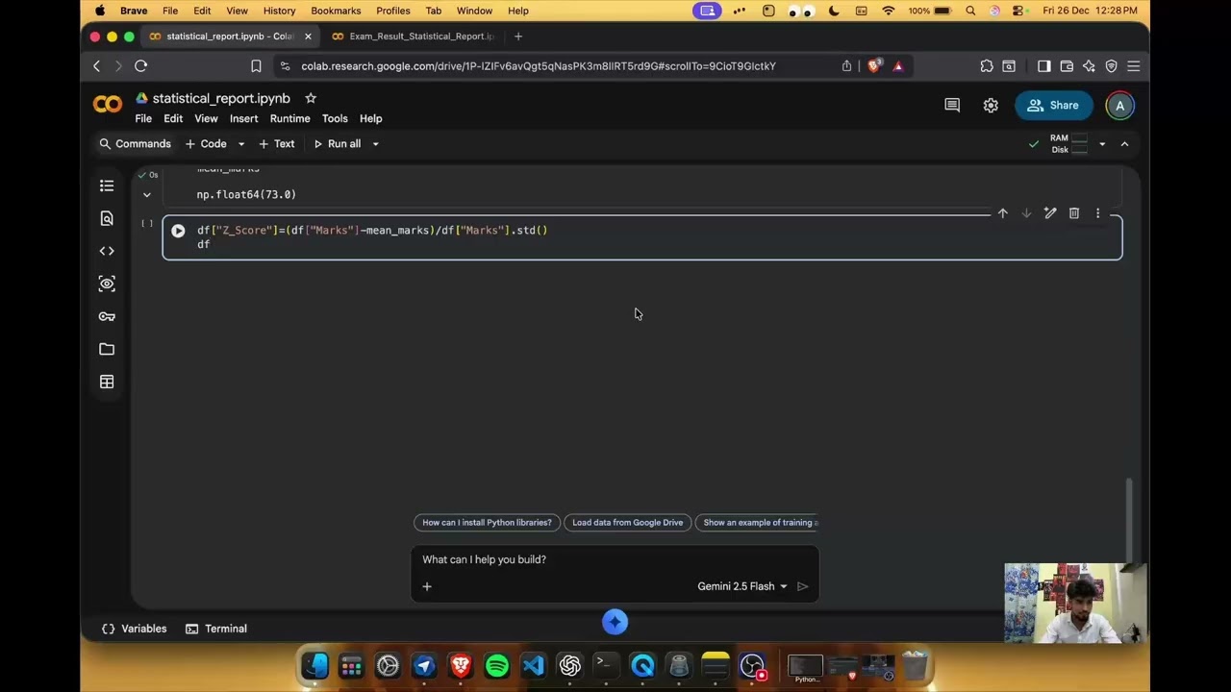Go back in browser history
The width and height of the screenshot is (1231, 692).
(96, 65)
